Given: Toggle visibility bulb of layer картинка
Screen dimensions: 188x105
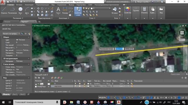Looking at the screenshot, I should pos(75,86).
